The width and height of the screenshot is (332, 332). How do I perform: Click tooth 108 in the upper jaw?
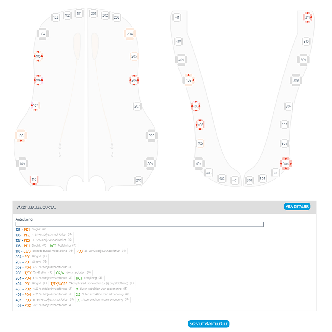click(x=21, y=136)
